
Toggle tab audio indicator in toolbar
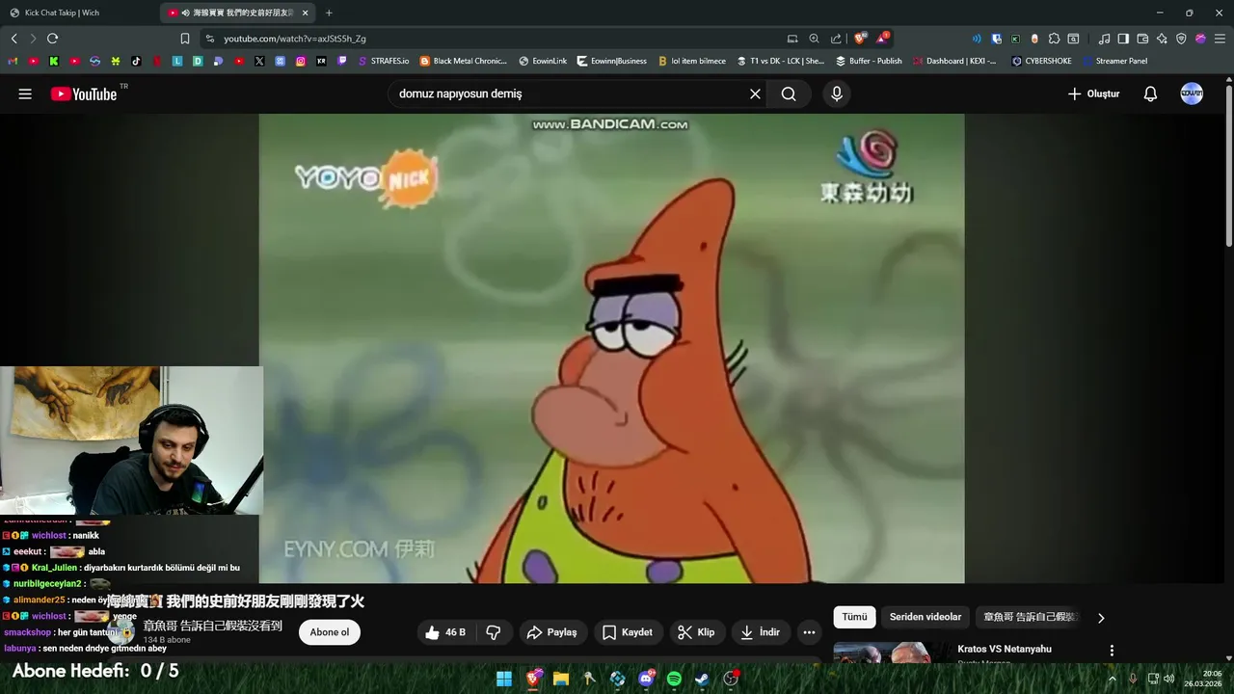[x=977, y=39]
